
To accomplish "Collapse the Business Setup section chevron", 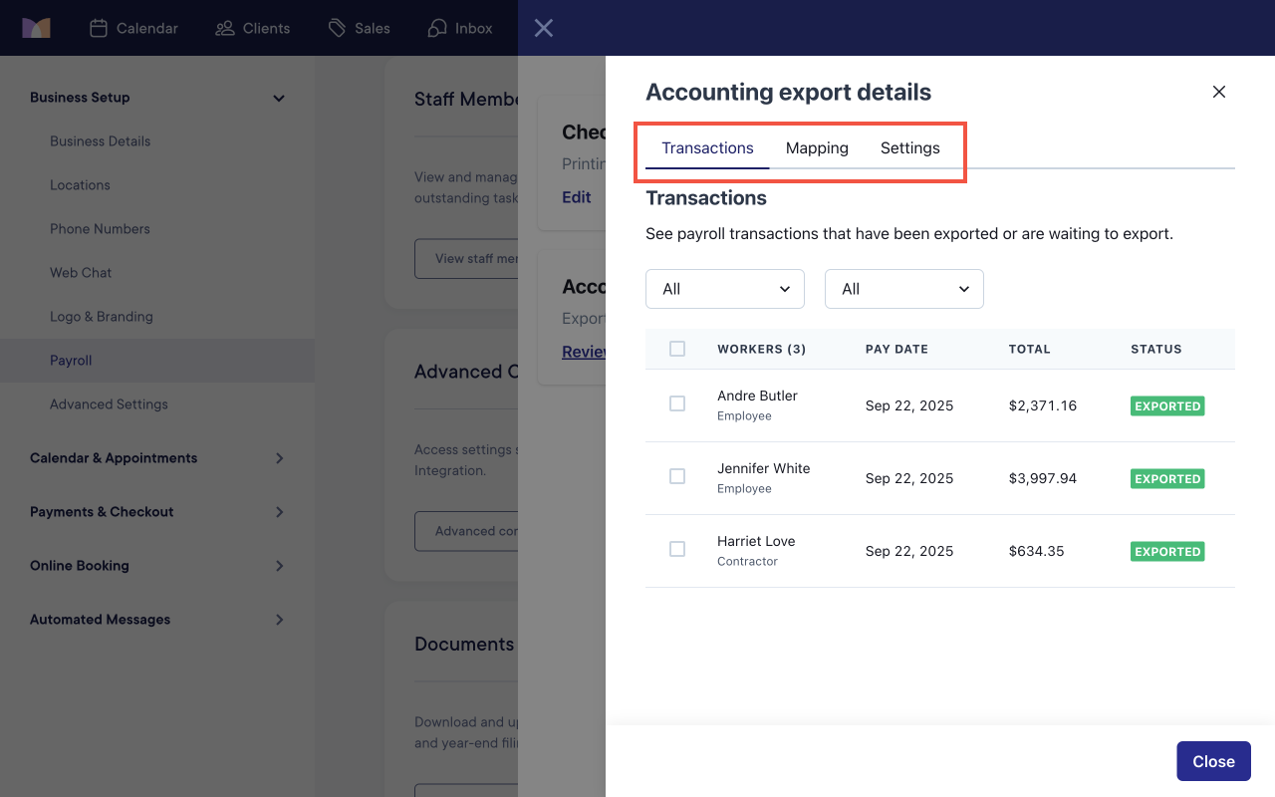I will coord(279,98).
